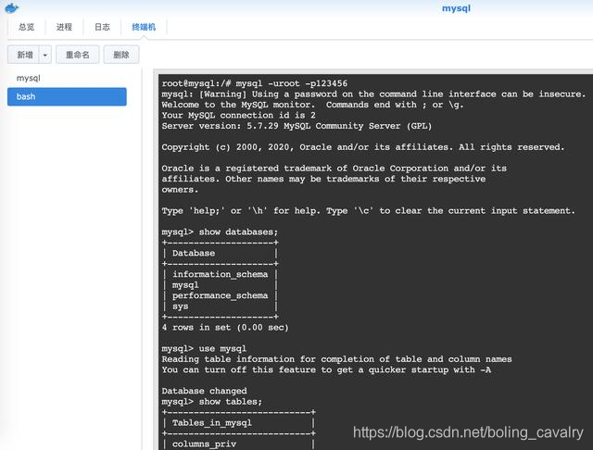Viewport: 593px width, 450px height.
Task: Click the "Type 'help;'" instruction line
Action: [x=368, y=210]
